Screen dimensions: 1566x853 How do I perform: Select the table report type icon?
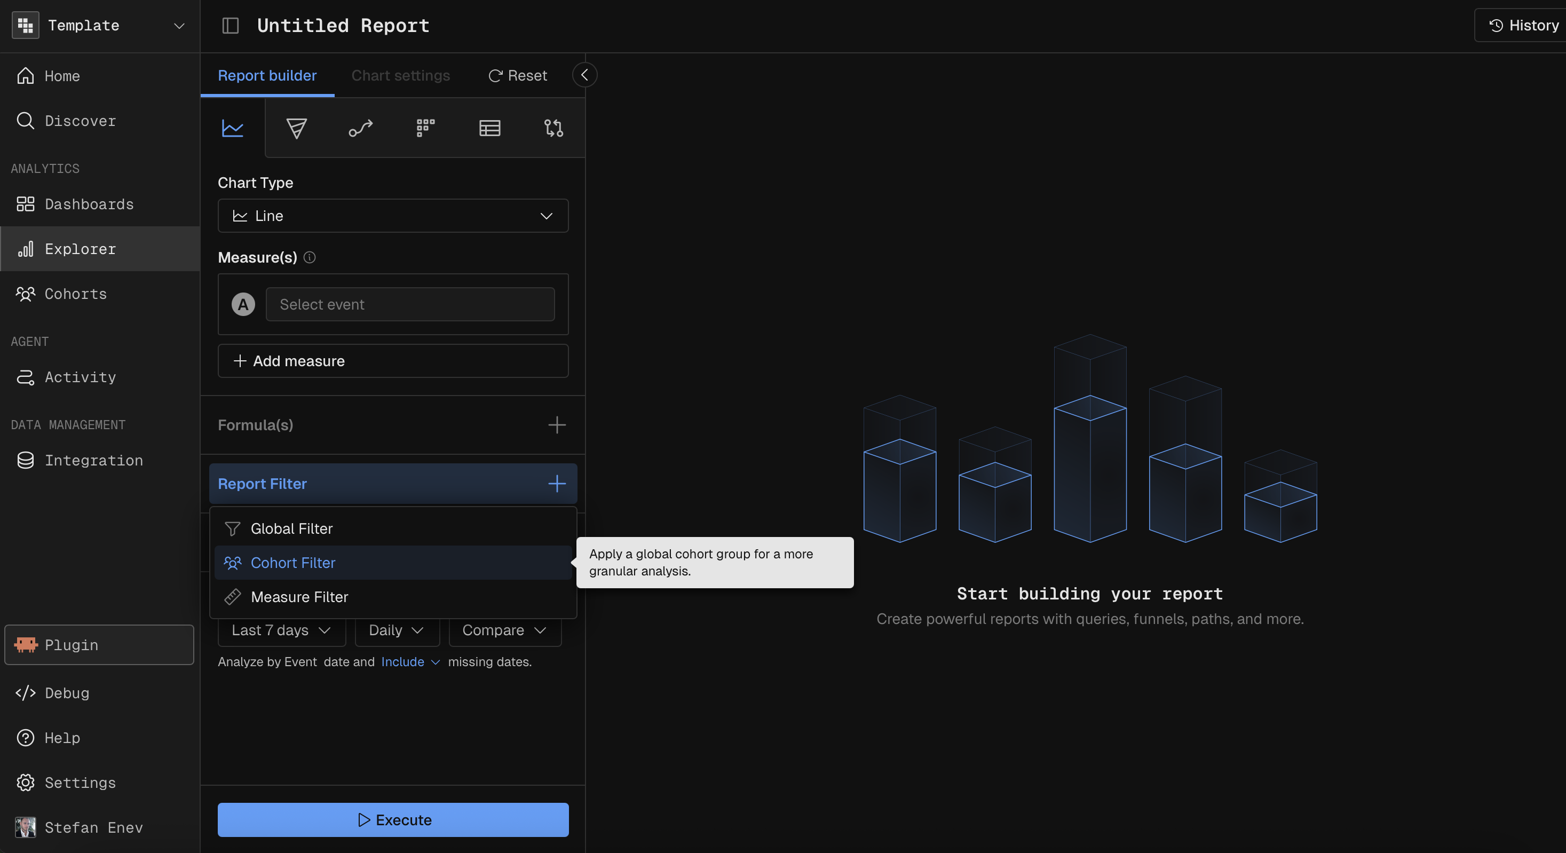pos(490,128)
